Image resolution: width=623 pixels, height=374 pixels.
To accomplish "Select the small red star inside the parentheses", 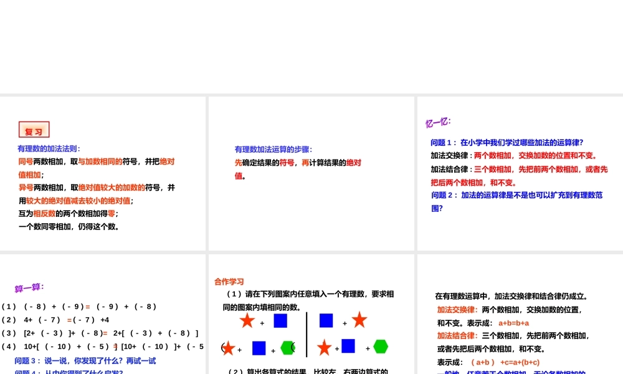I will point(229,348).
